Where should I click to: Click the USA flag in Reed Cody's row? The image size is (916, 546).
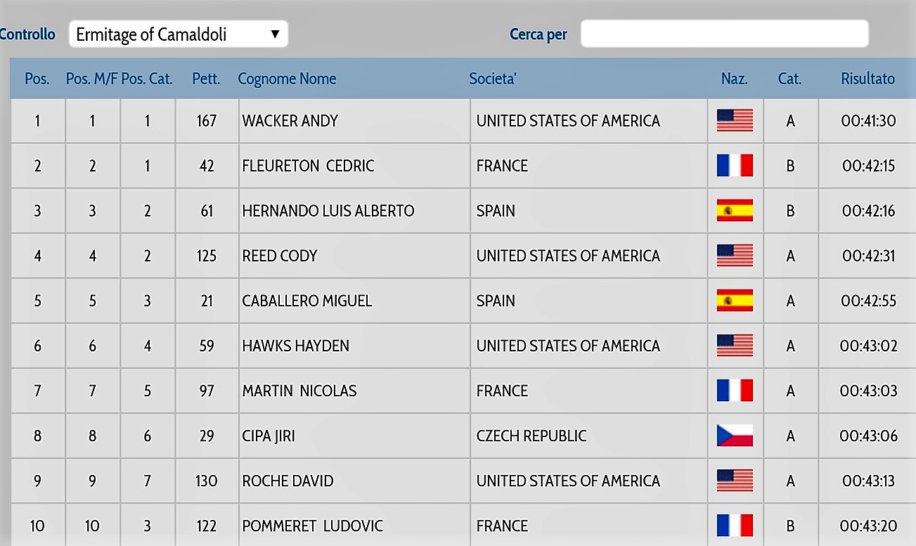[735, 256]
